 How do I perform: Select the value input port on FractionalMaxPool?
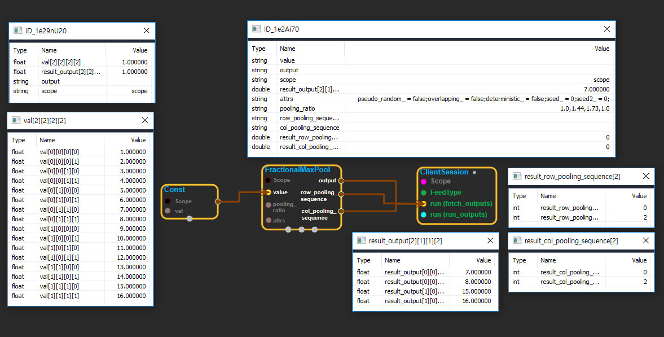(x=268, y=192)
